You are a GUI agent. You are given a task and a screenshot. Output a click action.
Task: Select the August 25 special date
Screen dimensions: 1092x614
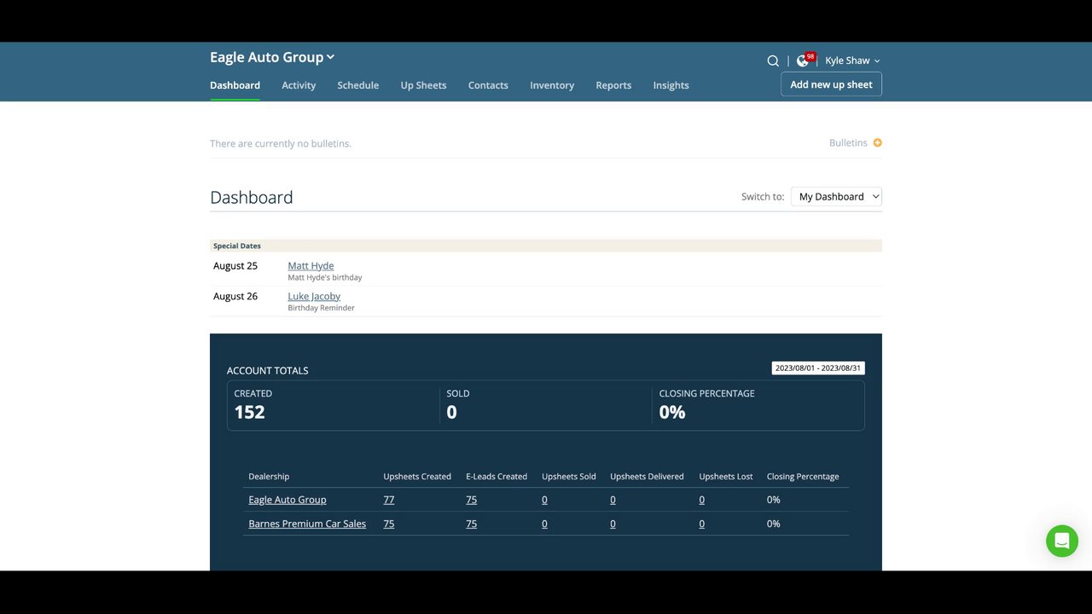pyautogui.click(x=235, y=266)
